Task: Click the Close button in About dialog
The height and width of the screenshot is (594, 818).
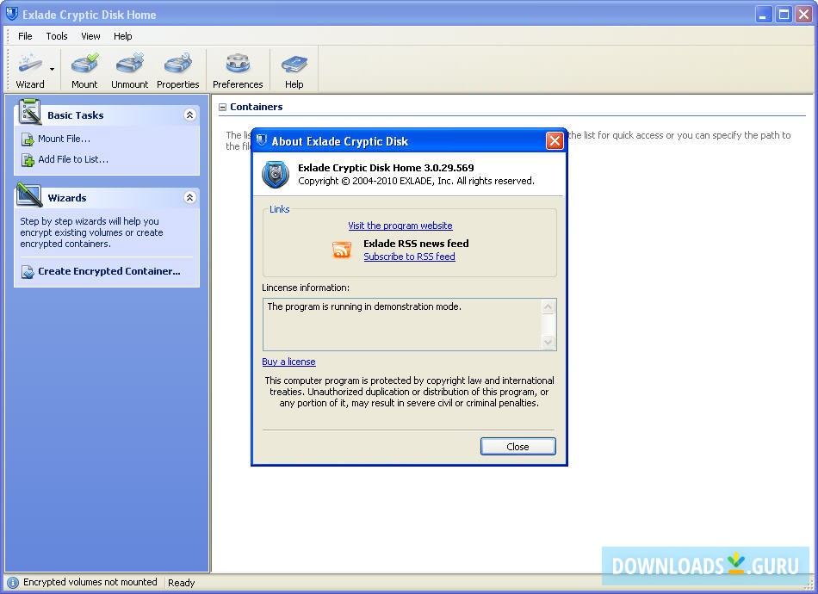Action: (517, 446)
